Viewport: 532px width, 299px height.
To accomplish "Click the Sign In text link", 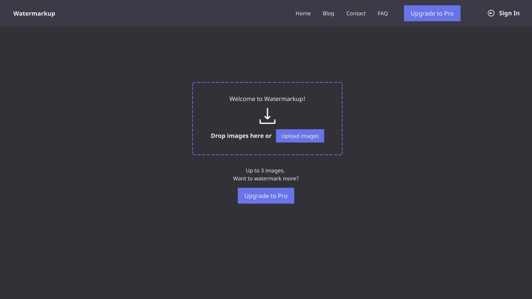I will [x=509, y=13].
